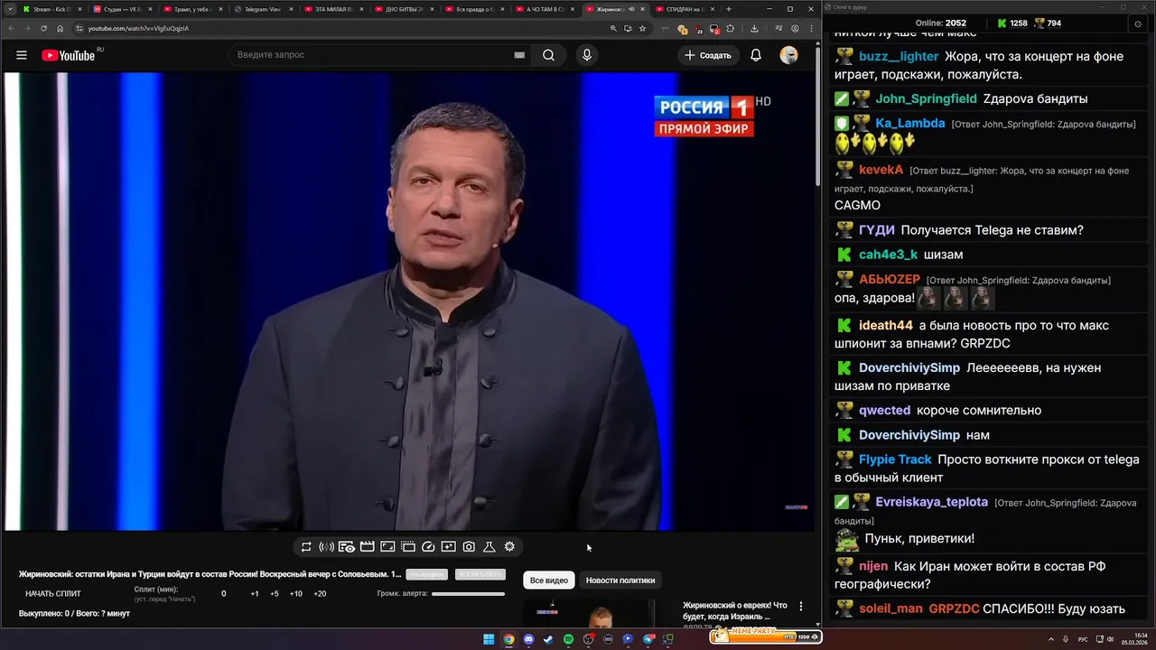Screen dimensions: 1156x650
Task: Click username ideath44 in chat
Action: pyautogui.click(x=886, y=325)
